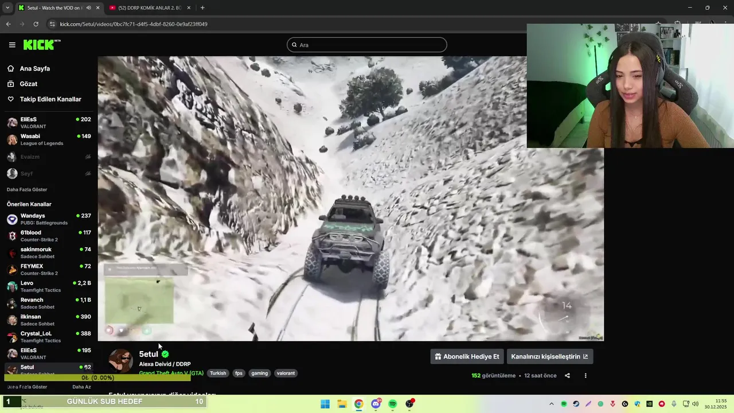
Task: Open 61blood Counter-Strike 2 channel
Action: pos(49,236)
